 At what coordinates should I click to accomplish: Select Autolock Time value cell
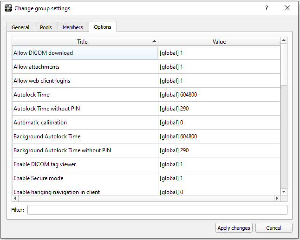pyautogui.click(x=219, y=95)
